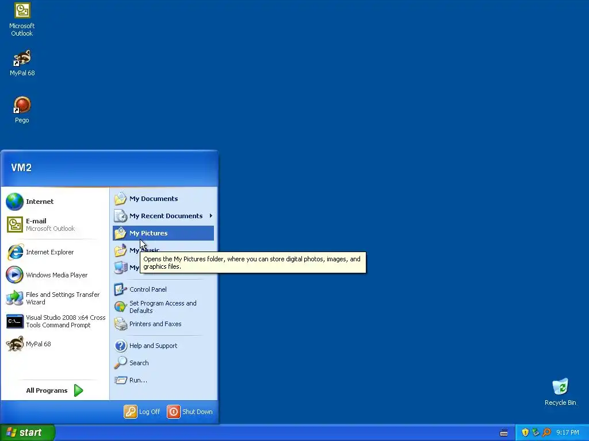The width and height of the screenshot is (589, 441).
Task: Launch MyPal 68 from Start menu list
Action: 55,344
